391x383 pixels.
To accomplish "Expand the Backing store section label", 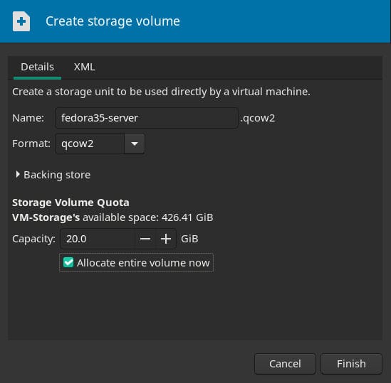I will click(x=57, y=175).
